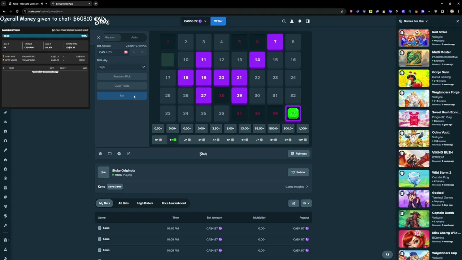Viewport: 462px width, 260px height.
Task: Expand Games For You dropdown
Action: click(x=414, y=21)
